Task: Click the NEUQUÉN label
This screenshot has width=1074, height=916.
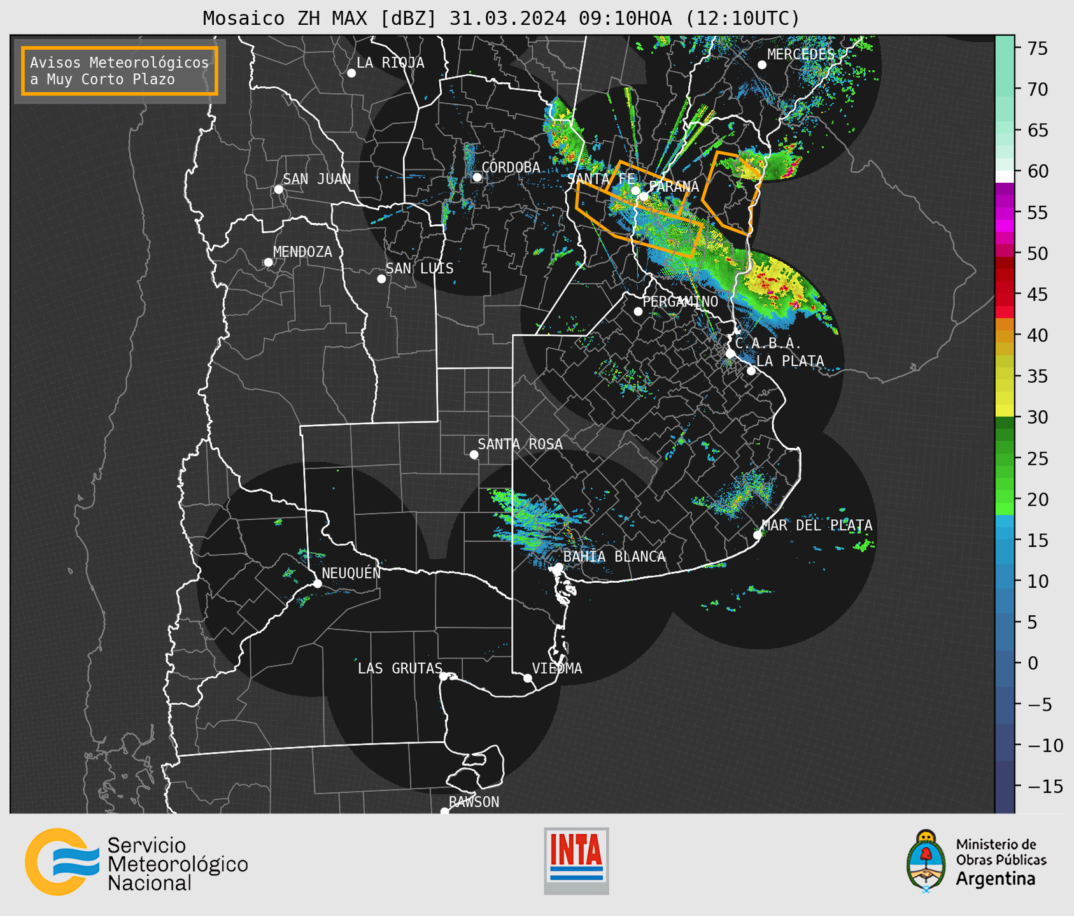Action: pos(351,573)
